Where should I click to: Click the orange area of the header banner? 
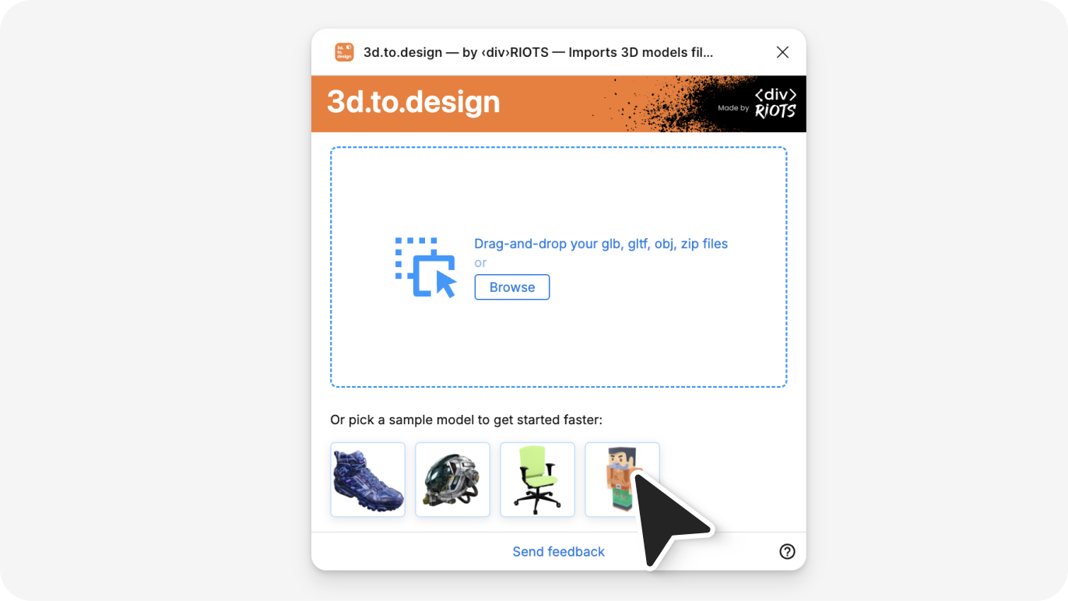553,104
